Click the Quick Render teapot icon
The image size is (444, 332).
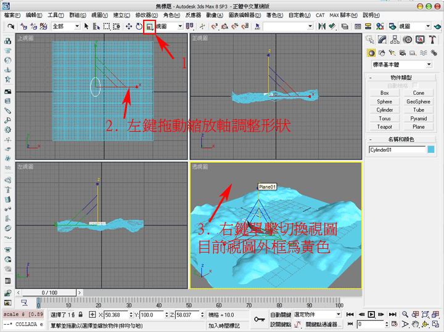437,26
